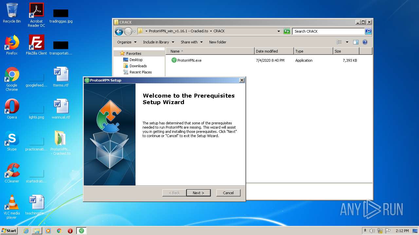Sort by Date modified column
The height and width of the screenshot is (235, 419).
click(274, 51)
